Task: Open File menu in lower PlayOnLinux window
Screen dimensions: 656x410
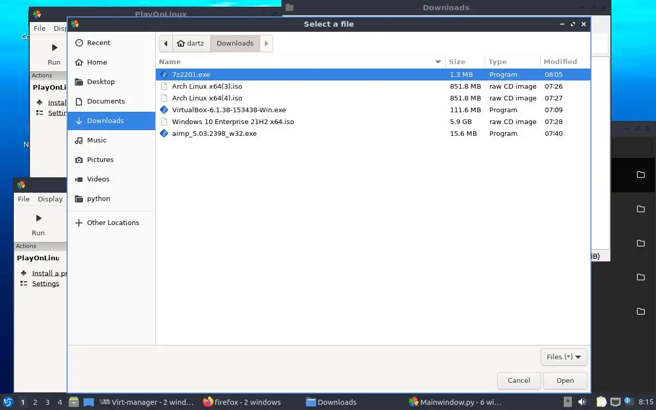Action: pyautogui.click(x=24, y=199)
